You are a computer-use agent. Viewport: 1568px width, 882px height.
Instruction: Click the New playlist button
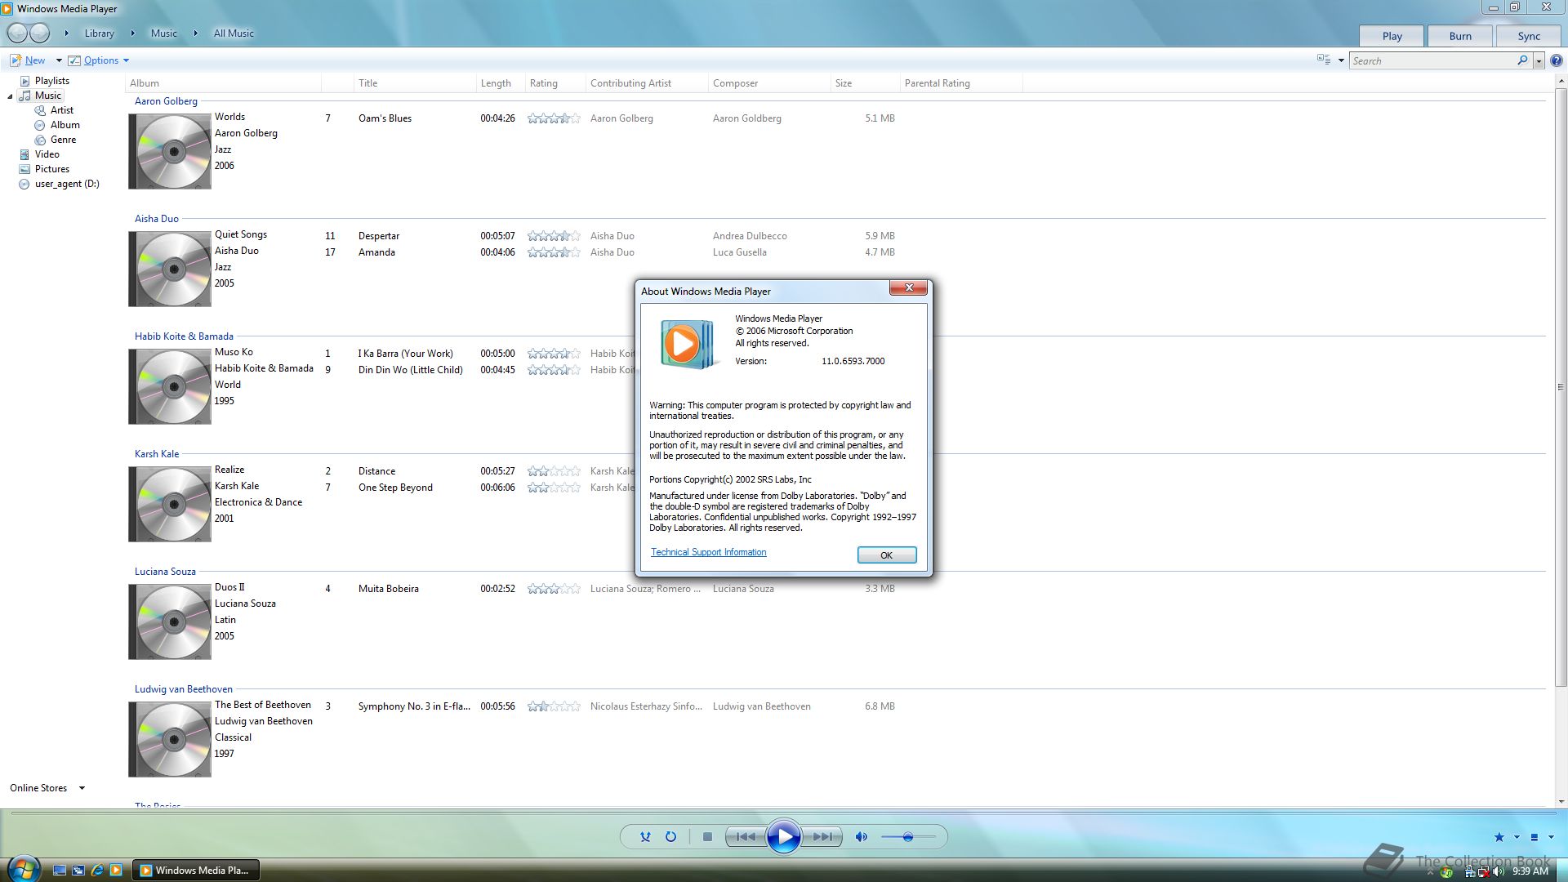pos(28,60)
